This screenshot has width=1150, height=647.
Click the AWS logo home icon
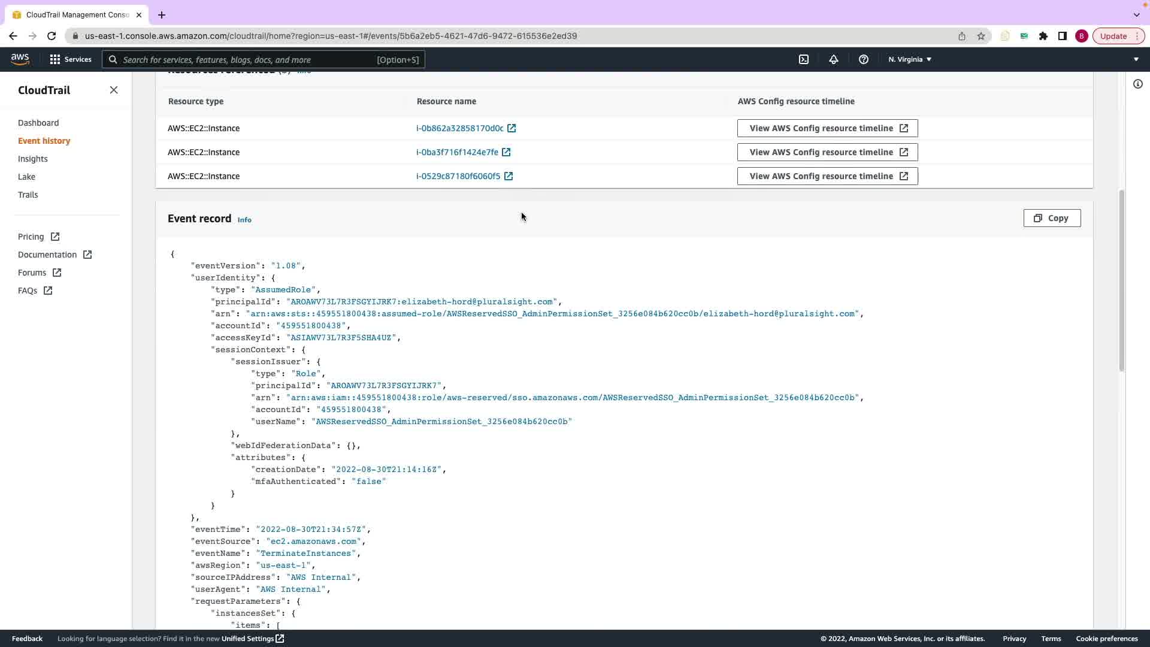(20, 59)
